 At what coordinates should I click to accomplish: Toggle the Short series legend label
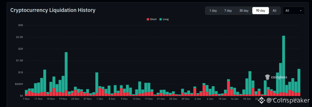pyautogui.click(x=153, y=19)
